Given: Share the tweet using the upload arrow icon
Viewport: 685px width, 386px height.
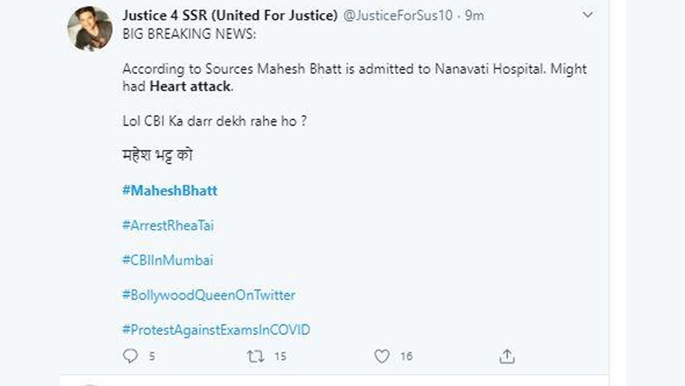Looking at the screenshot, I should (x=507, y=357).
